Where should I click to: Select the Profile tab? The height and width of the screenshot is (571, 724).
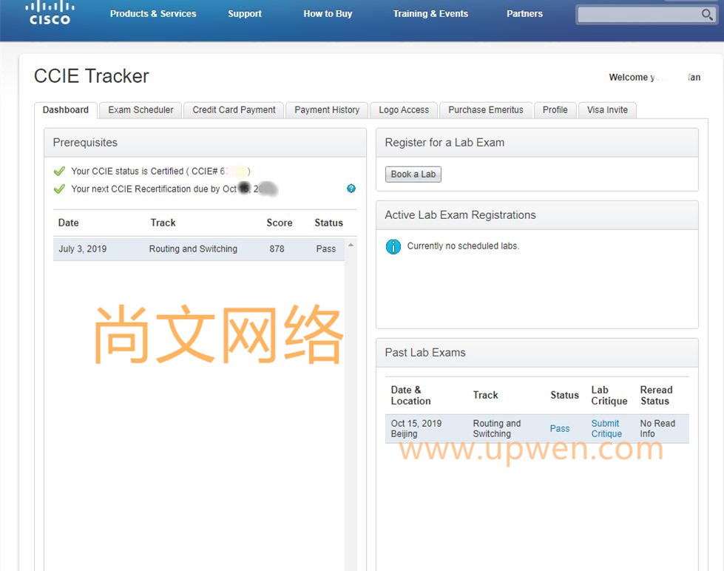[555, 110]
